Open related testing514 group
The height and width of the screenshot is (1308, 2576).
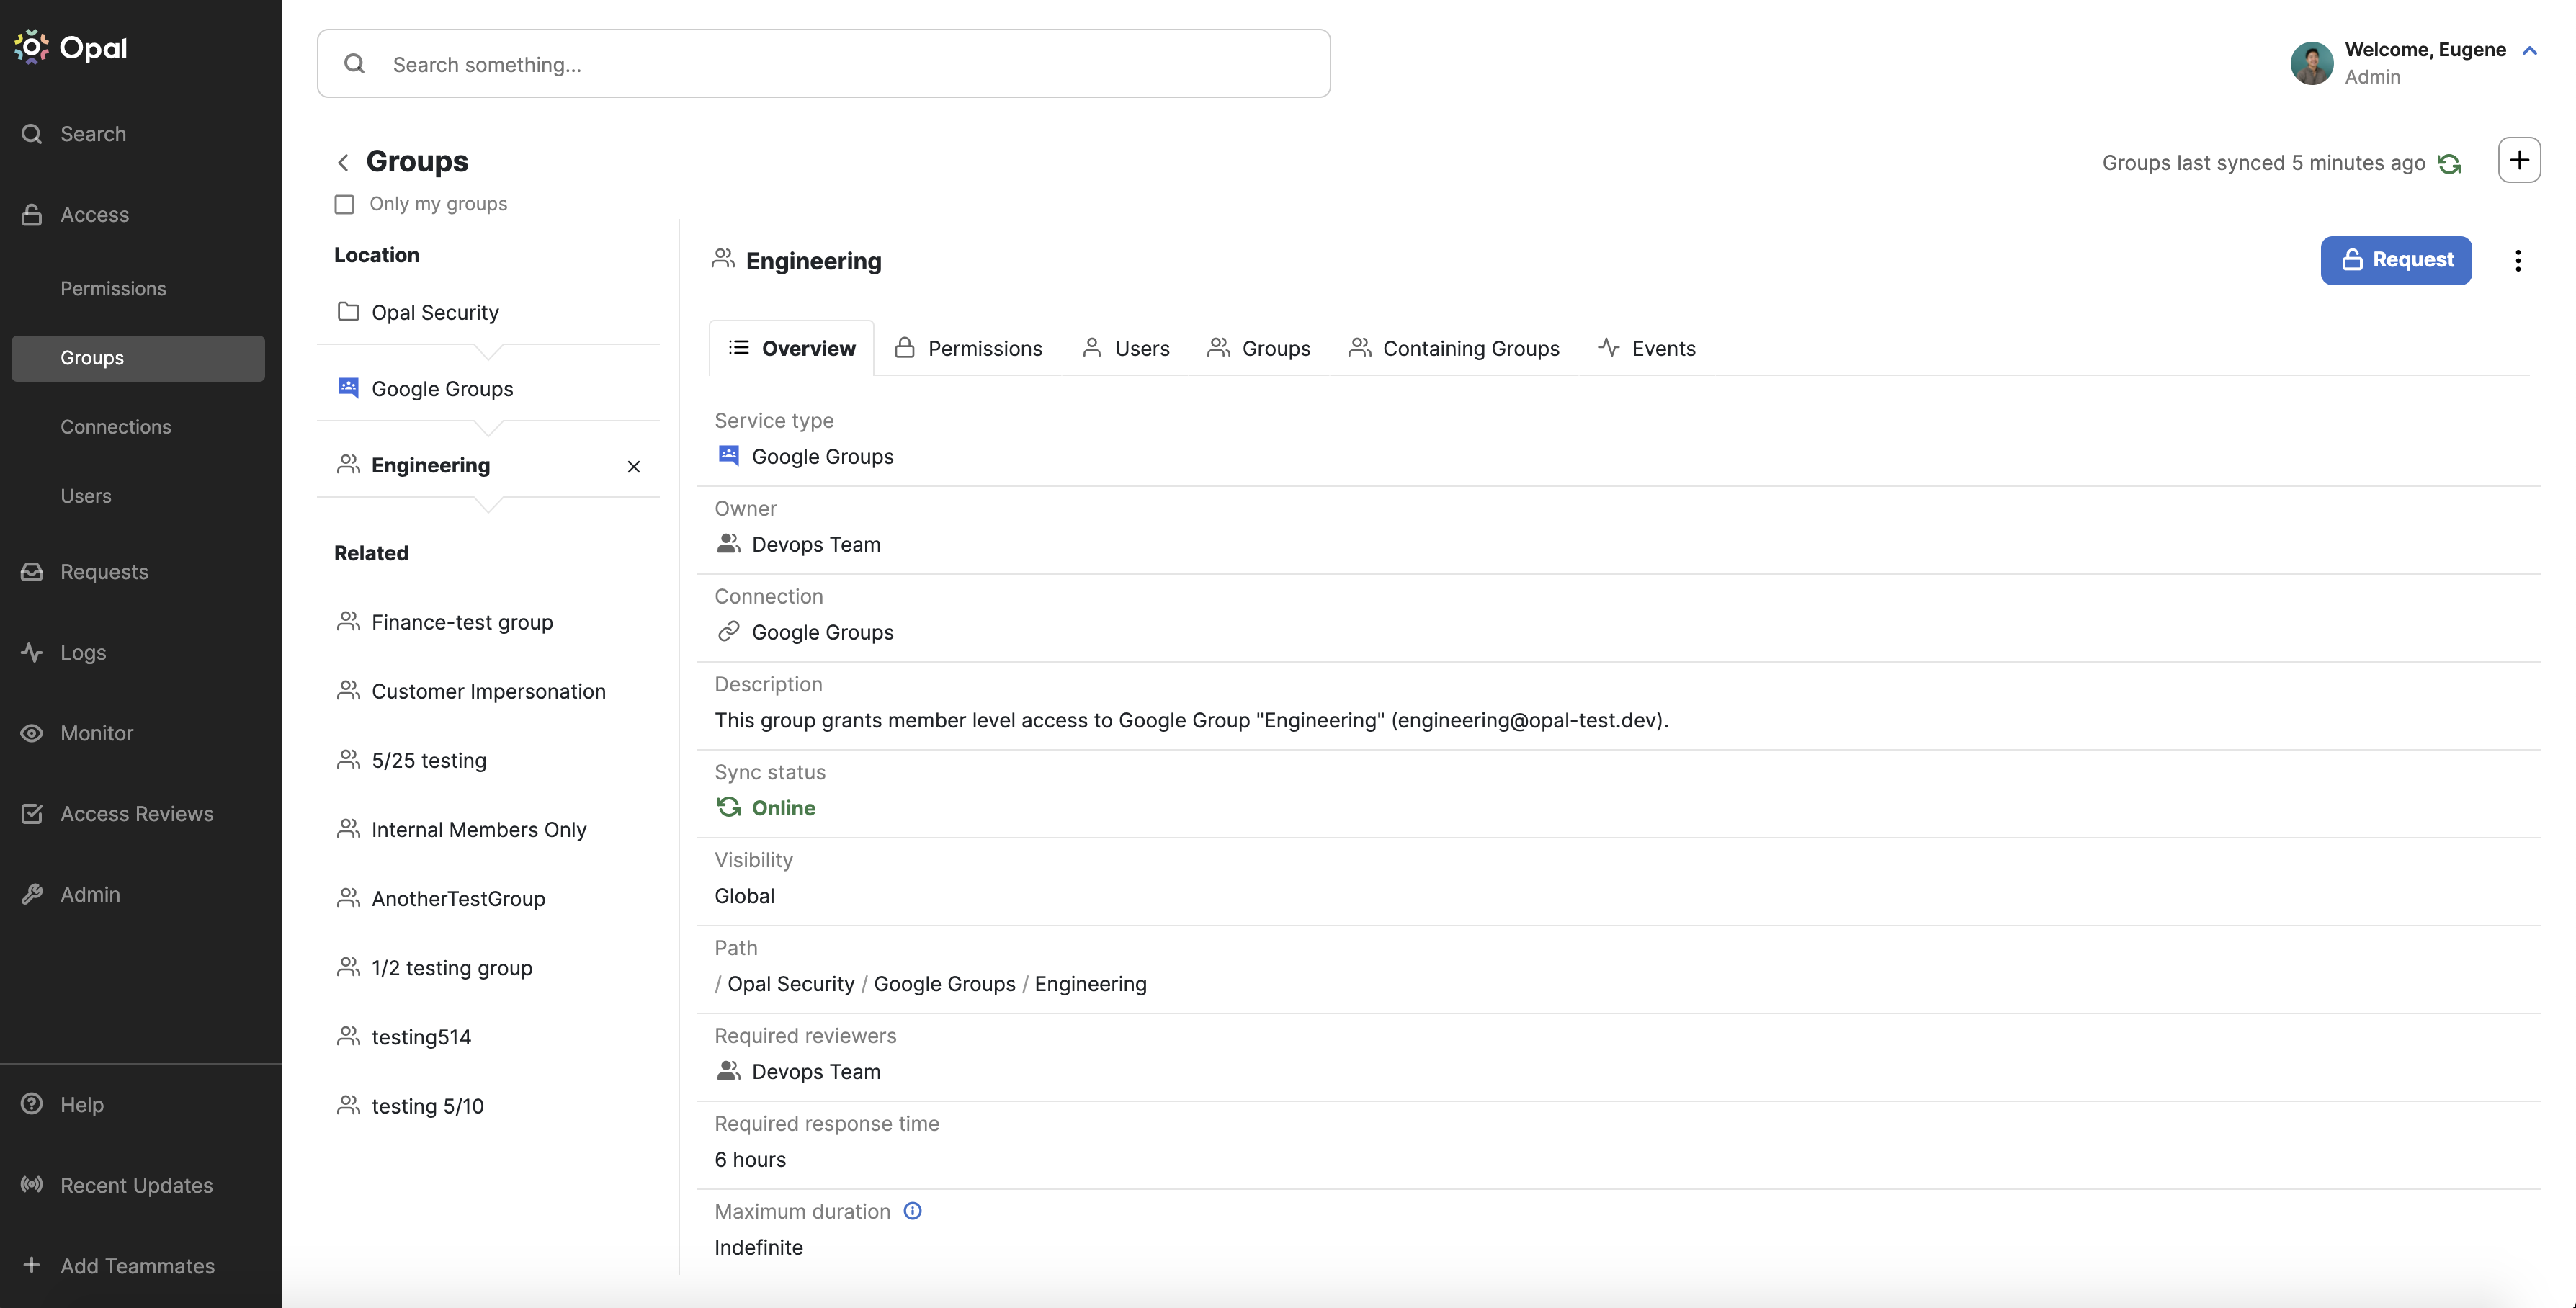[421, 1037]
